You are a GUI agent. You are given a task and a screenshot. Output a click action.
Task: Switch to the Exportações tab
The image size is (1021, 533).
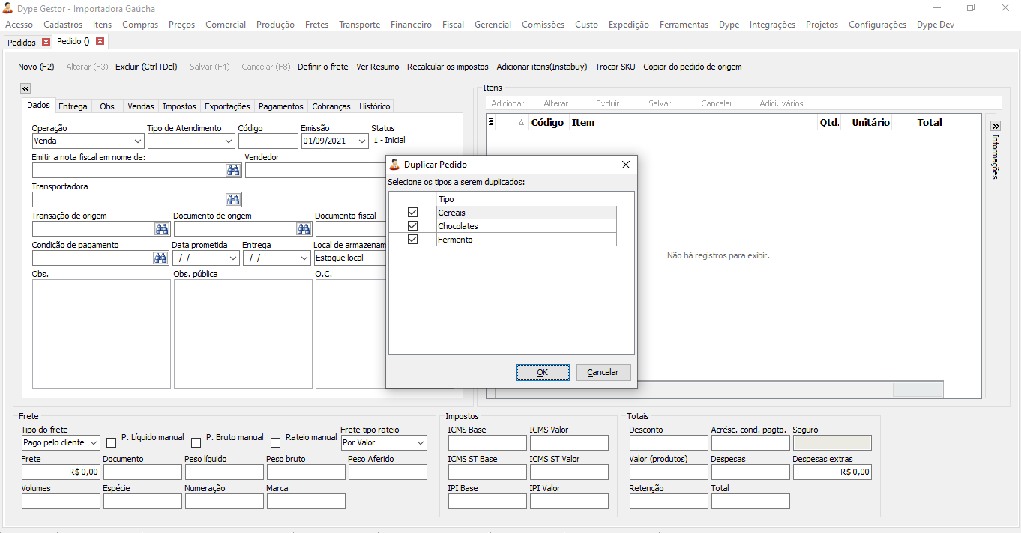[227, 106]
